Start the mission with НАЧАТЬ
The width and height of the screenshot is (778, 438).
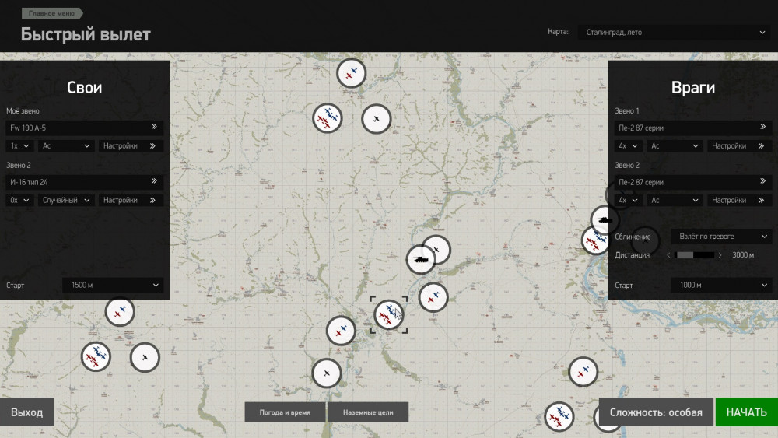click(747, 412)
